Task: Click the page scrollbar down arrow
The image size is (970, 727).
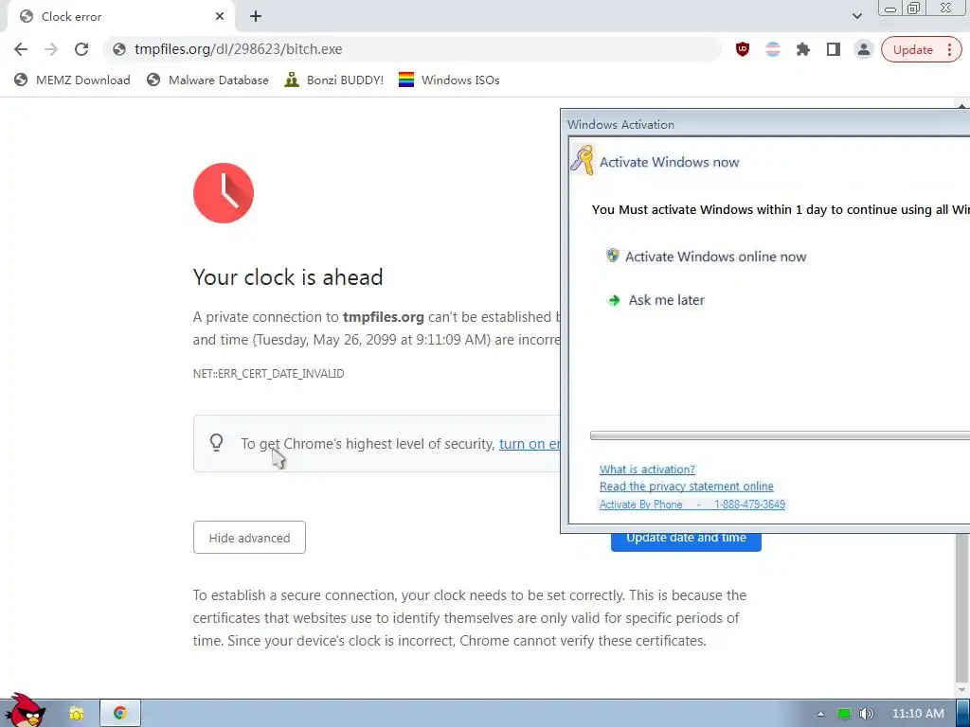Action: pyautogui.click(x=962, y=690)
